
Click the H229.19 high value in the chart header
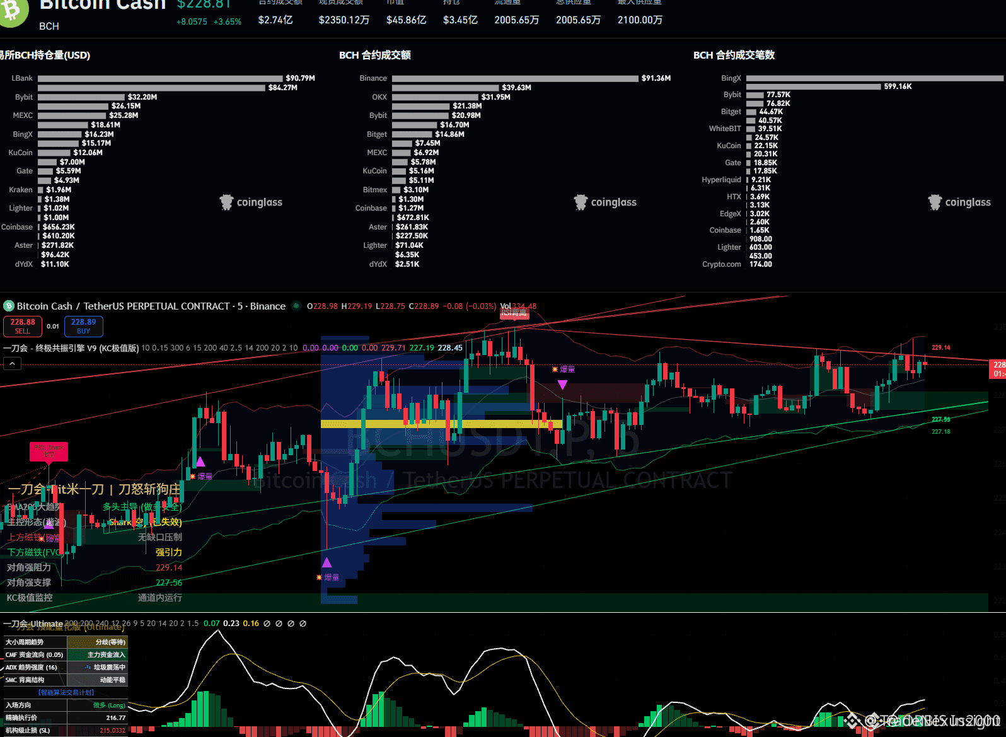point(357,306)
